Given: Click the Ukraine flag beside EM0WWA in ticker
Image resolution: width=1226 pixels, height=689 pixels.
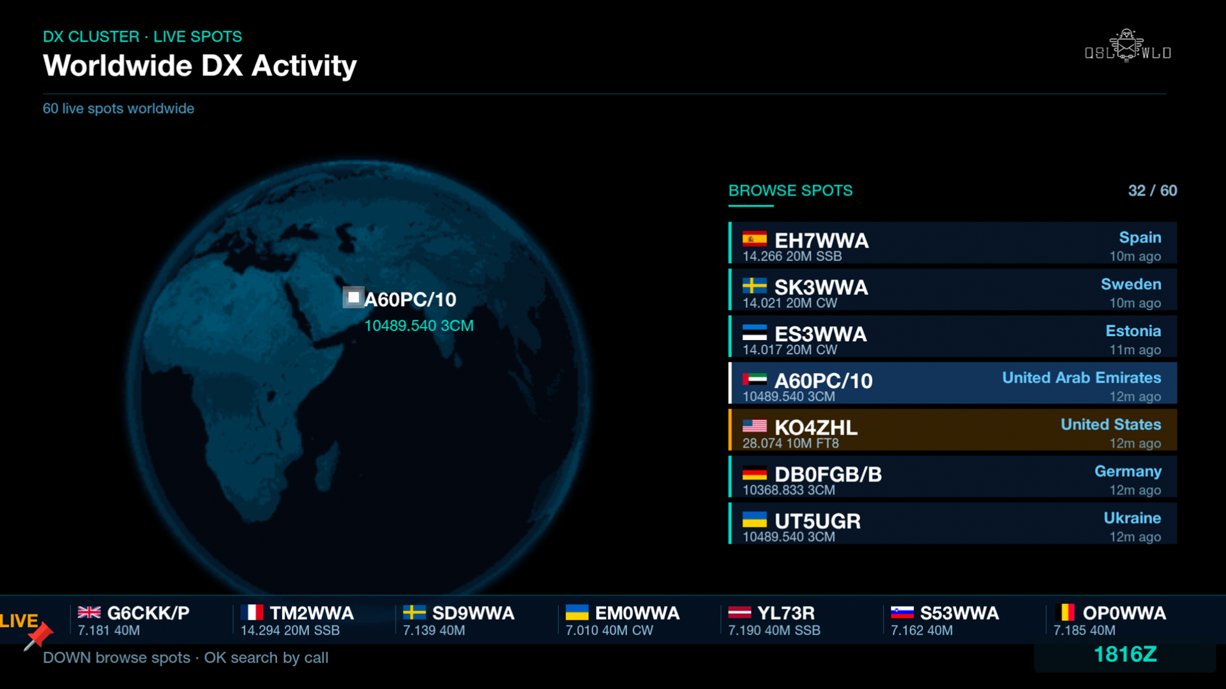Looking at the screenshot, I should coord(577,612).
